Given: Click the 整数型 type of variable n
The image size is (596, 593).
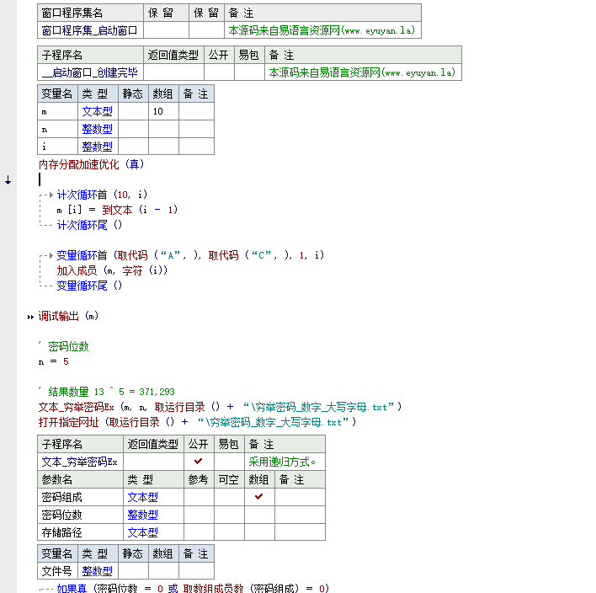Looking at the screenshot, I should coord(97,129).
